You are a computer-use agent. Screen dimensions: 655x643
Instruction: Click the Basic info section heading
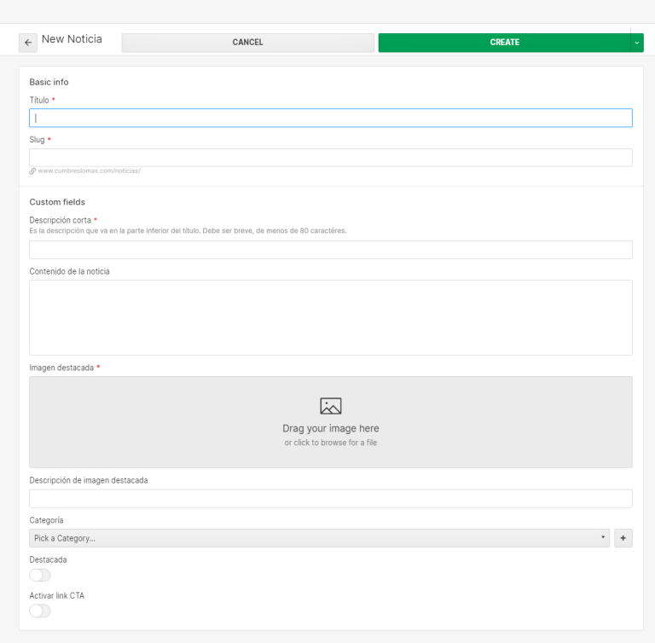[x=49, y=83]
